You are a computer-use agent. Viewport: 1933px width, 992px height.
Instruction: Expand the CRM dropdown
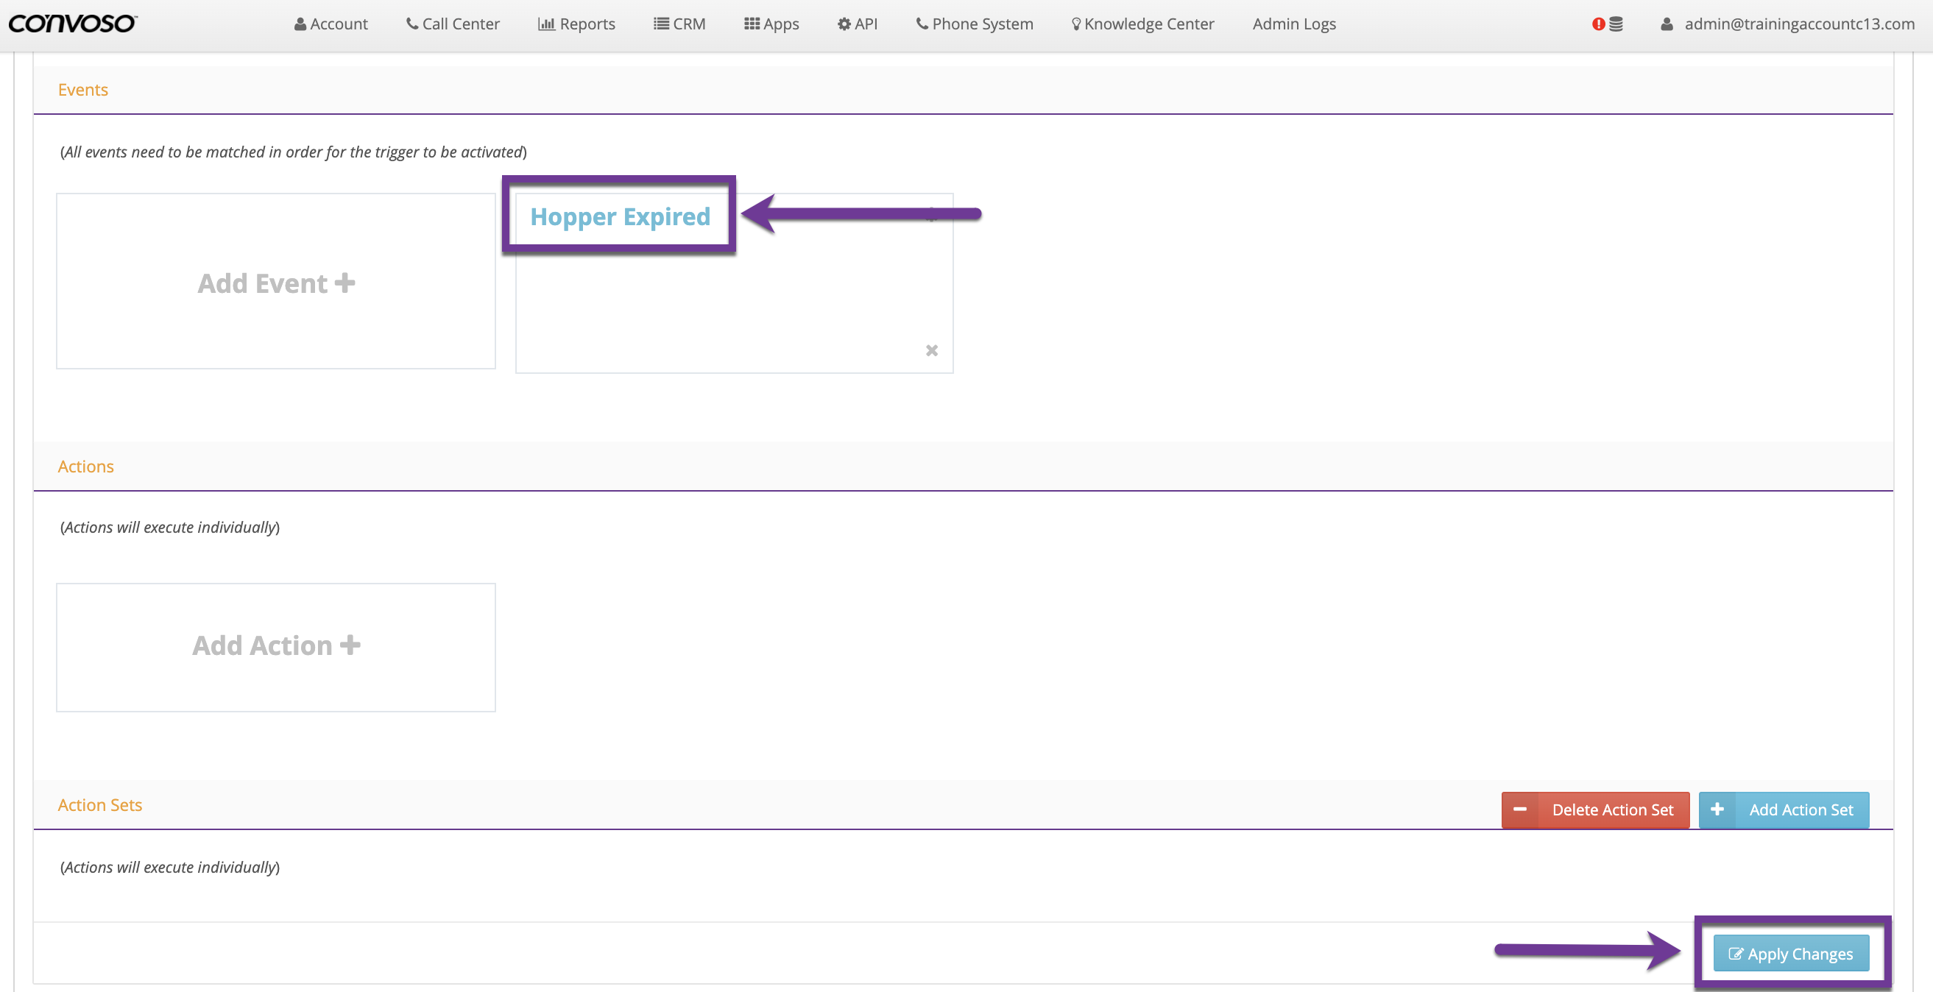pyautogui.click(x=679, y=24)
